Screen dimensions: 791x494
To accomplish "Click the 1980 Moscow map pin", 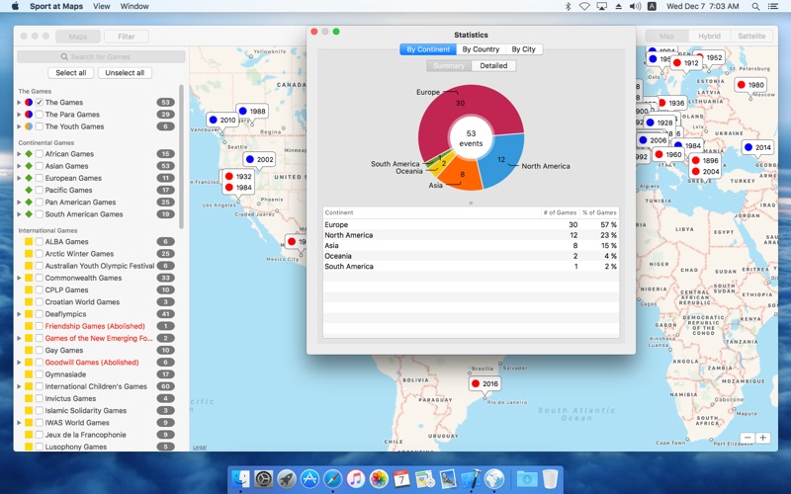I will 750,85.
